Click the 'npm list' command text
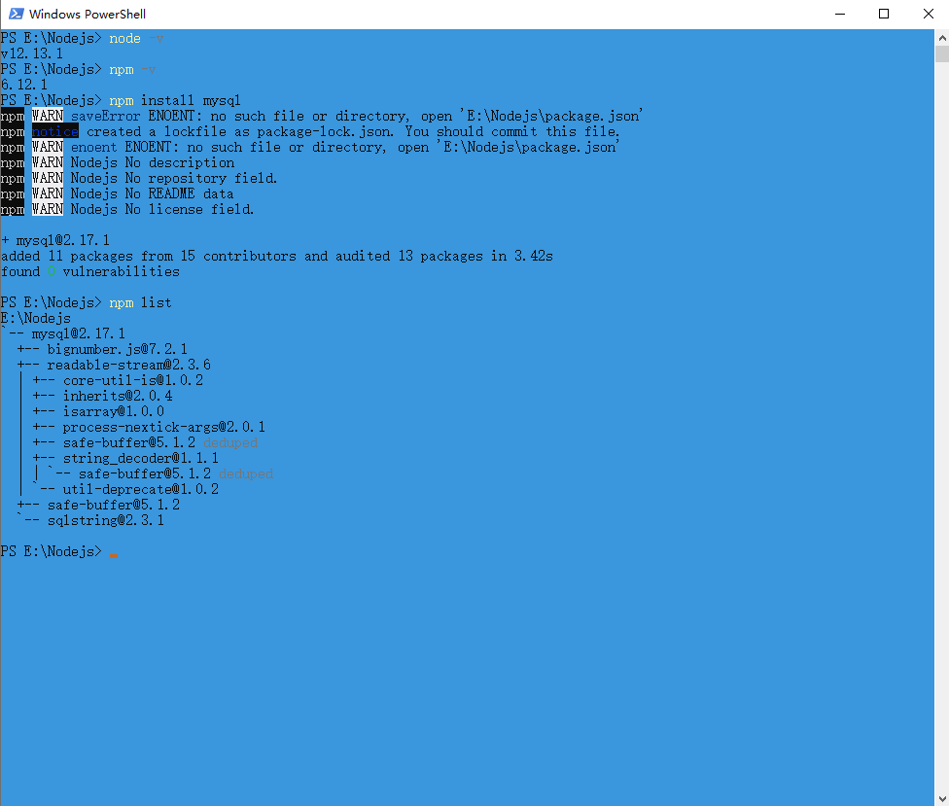Screen dimensions: 949x806 pos(140,302)
